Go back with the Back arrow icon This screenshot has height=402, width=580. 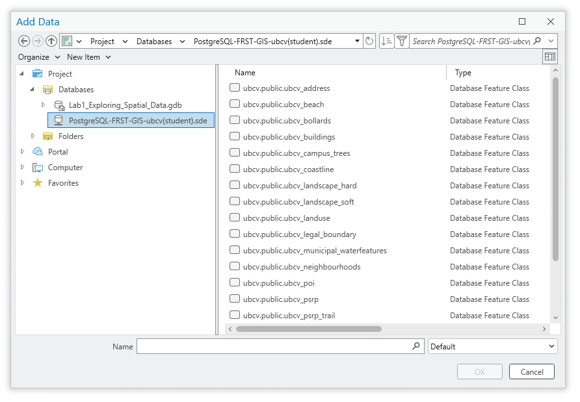pyautogui.click(x=24, y=41)
